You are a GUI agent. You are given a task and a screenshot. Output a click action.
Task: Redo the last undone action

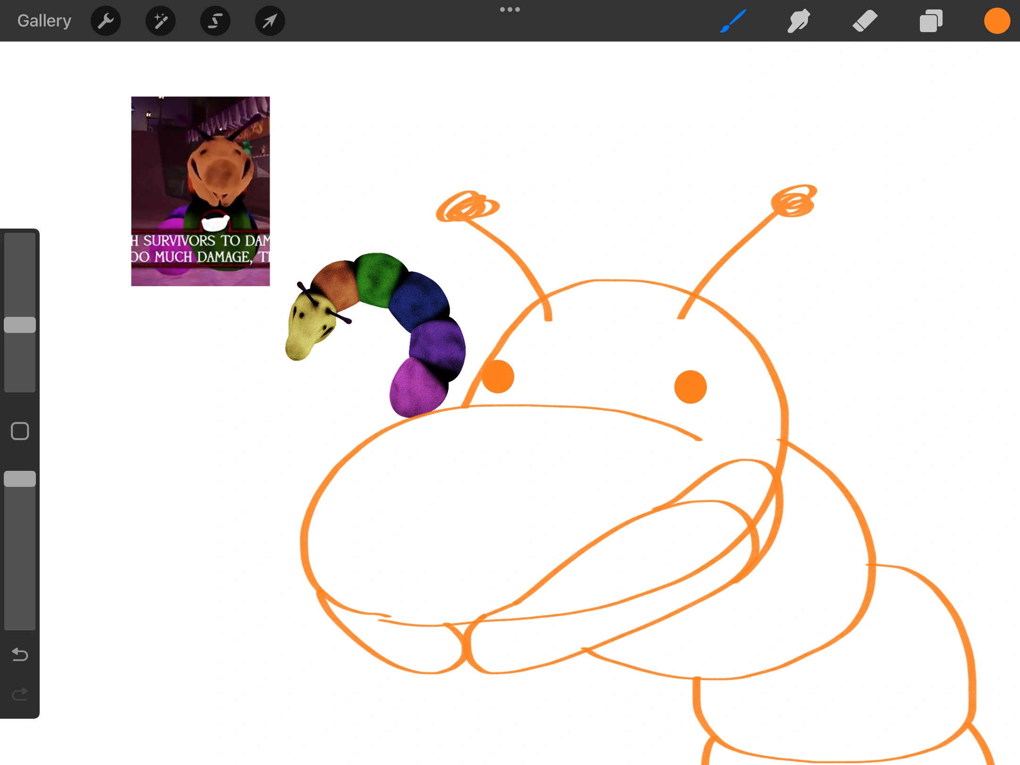20,694
